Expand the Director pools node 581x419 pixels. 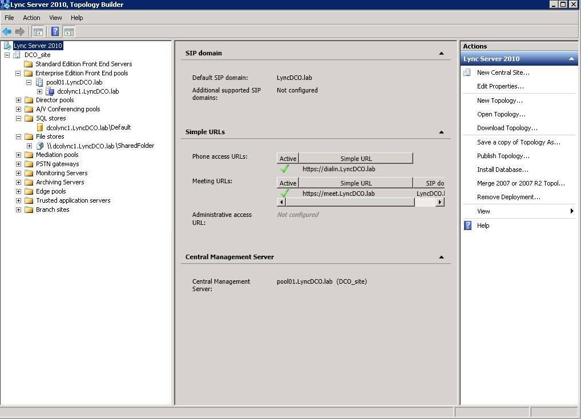[x=18, y=100]
